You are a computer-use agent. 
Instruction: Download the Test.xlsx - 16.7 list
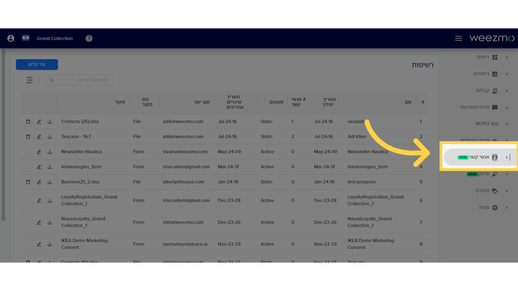click(x=50, y=137)
